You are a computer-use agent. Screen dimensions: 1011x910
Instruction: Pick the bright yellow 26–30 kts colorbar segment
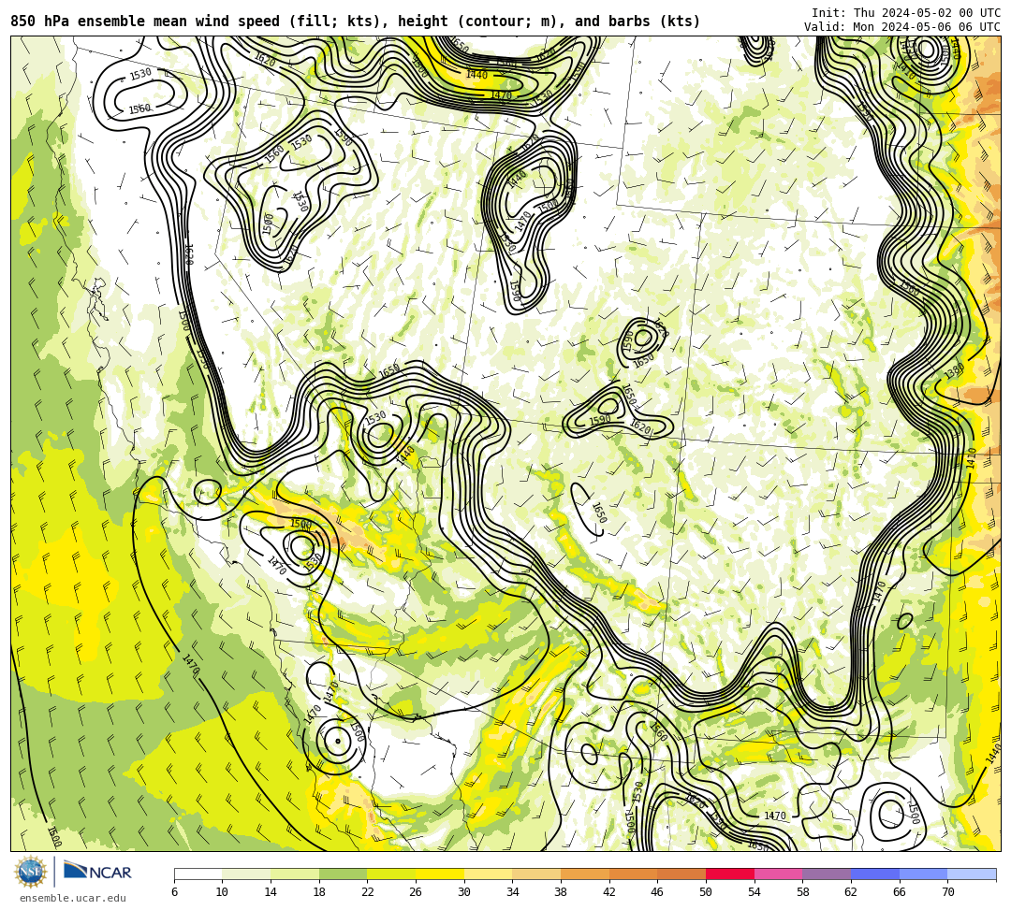pyautogui.click(x=440, y=874)
